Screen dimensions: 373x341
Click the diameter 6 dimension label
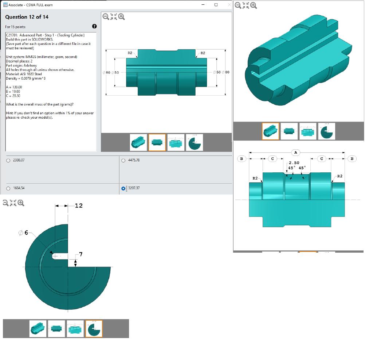point(24,233)
